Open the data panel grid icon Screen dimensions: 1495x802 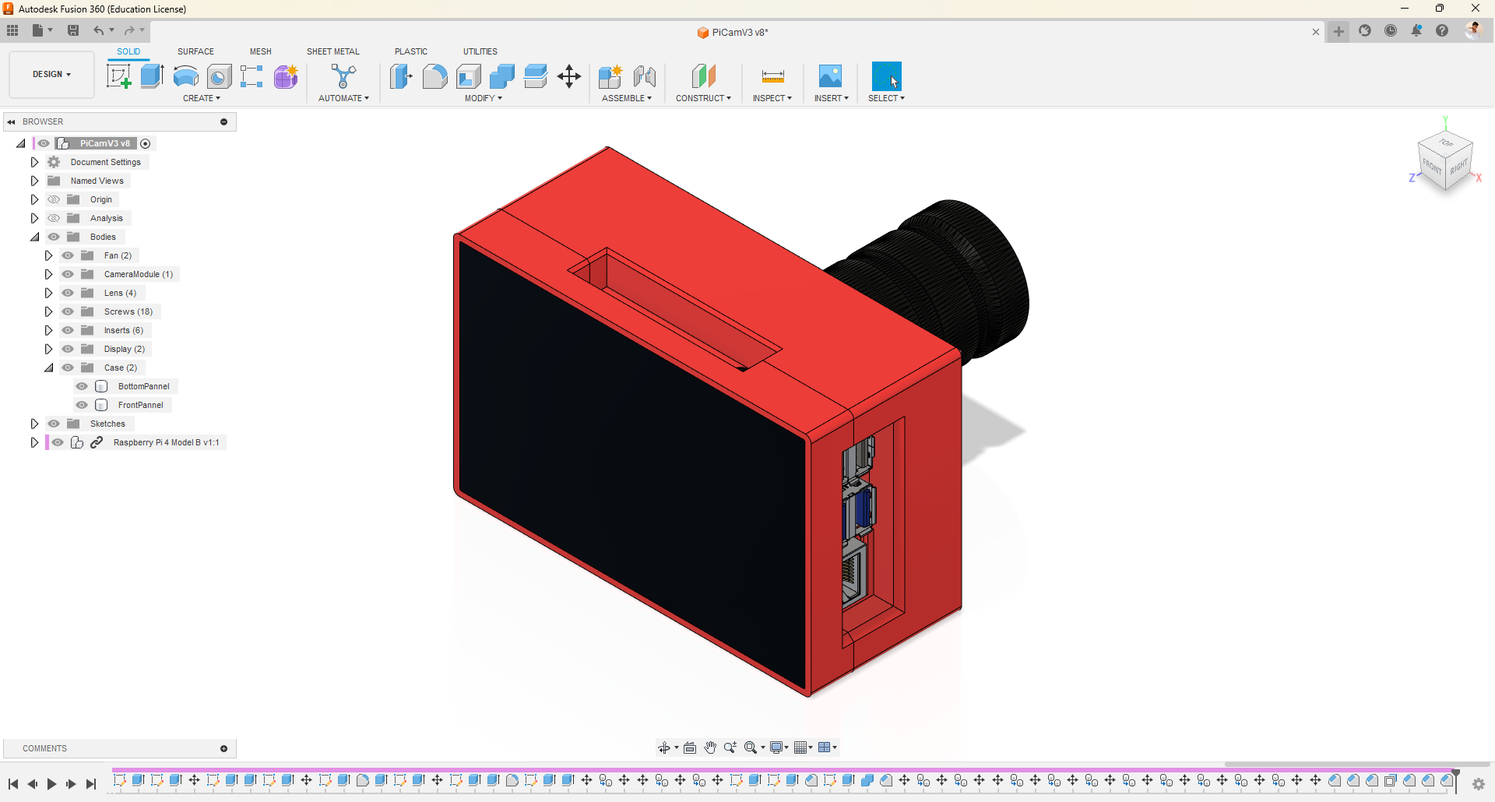pos(12,30)
